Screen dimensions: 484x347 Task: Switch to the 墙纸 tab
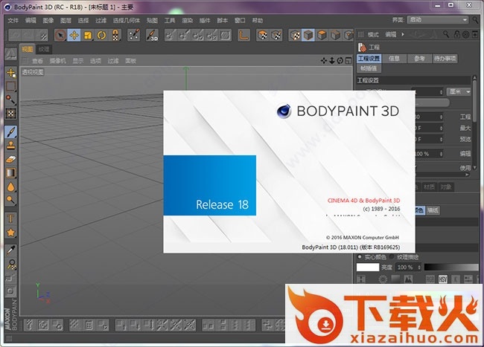pos(433,210)
